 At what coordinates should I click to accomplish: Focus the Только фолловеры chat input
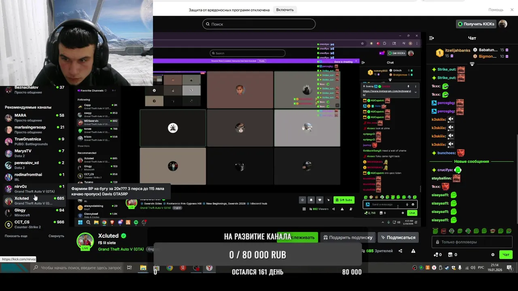(473, 242)
